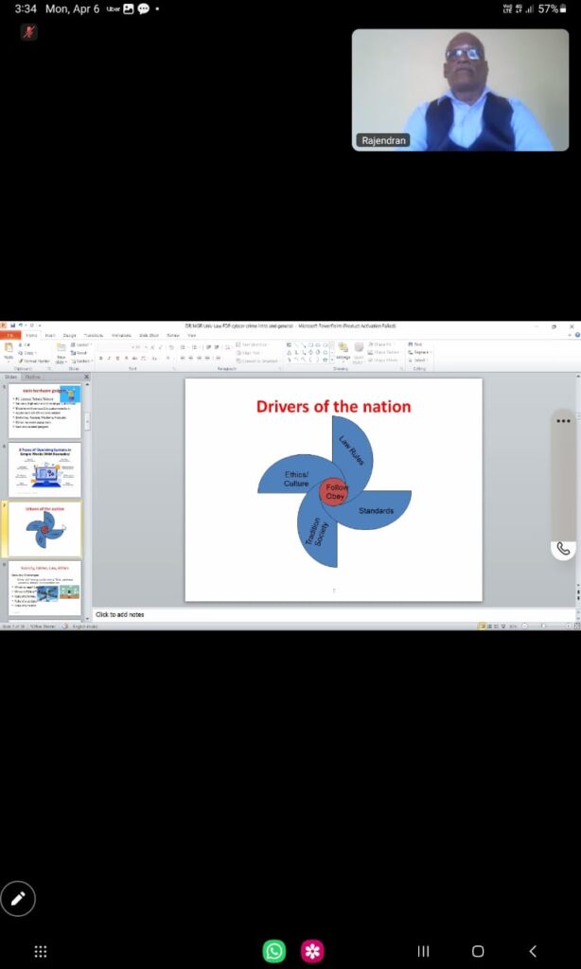Select the Operating Systems slide thumbnail

45,469
